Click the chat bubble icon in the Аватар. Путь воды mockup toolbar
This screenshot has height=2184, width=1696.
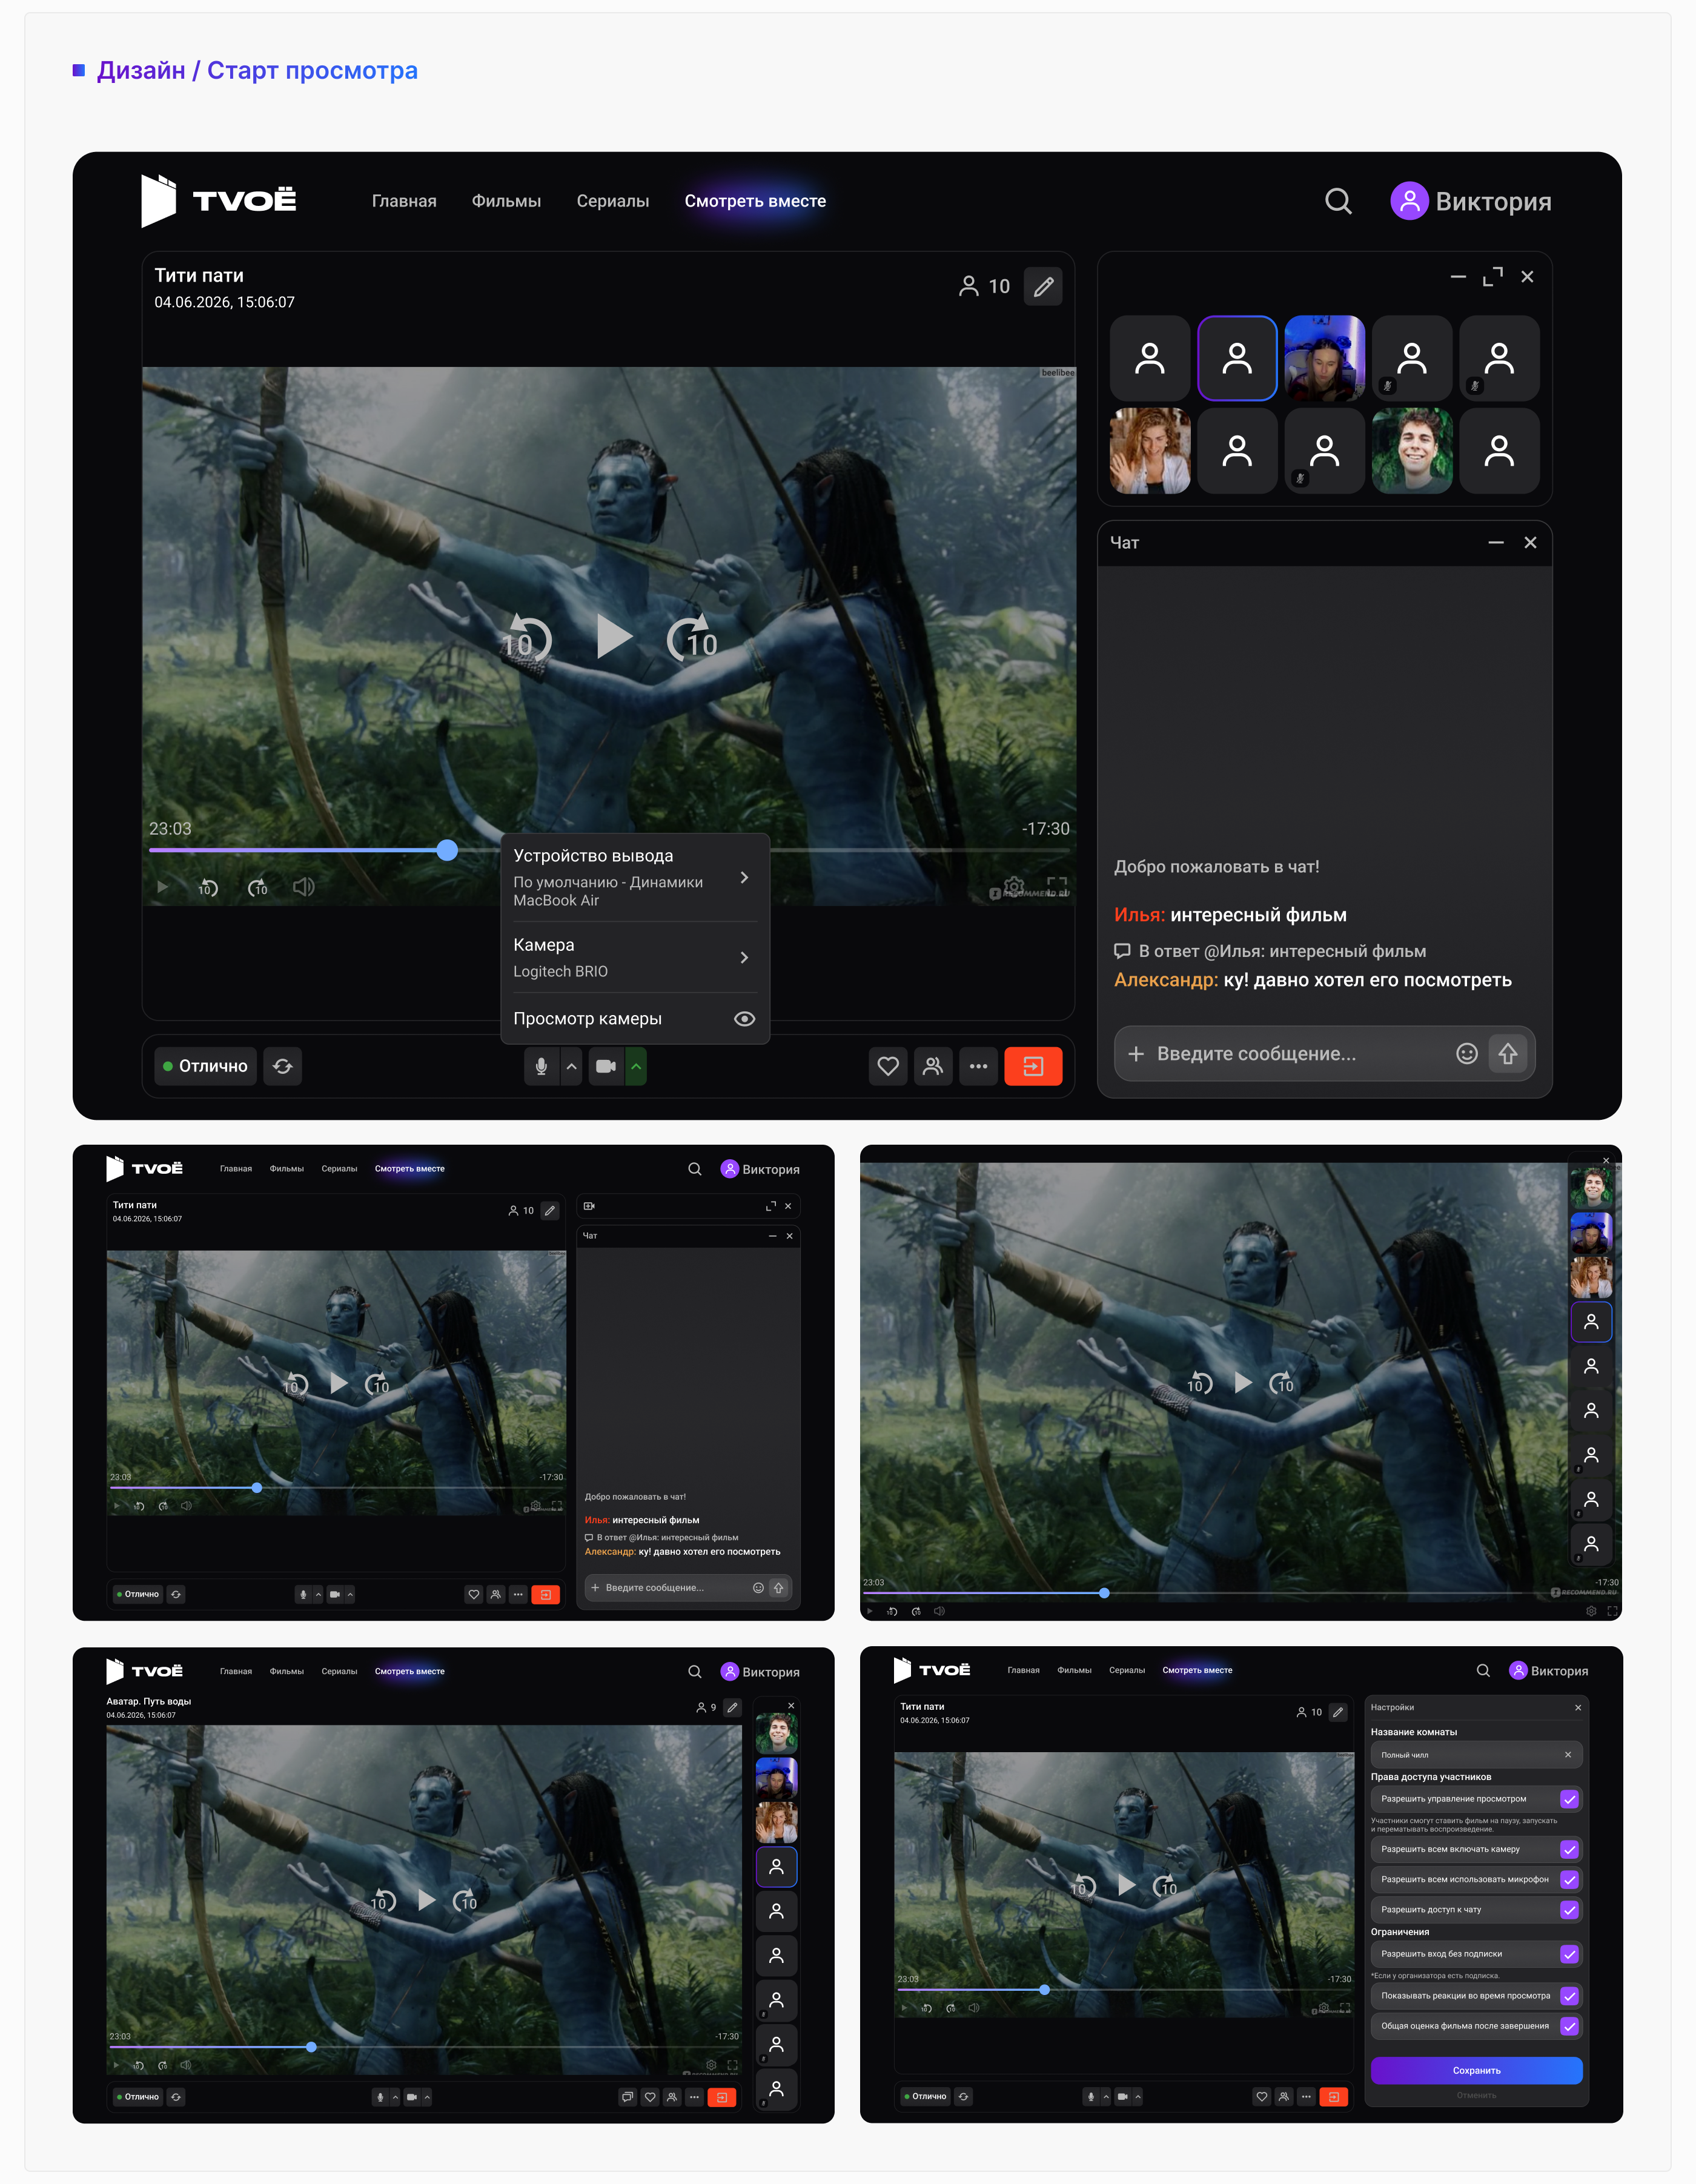(627, 2097)
